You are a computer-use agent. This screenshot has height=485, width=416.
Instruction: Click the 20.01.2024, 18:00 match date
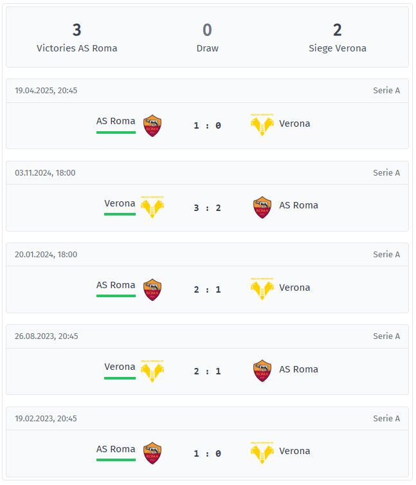[46, 255]
